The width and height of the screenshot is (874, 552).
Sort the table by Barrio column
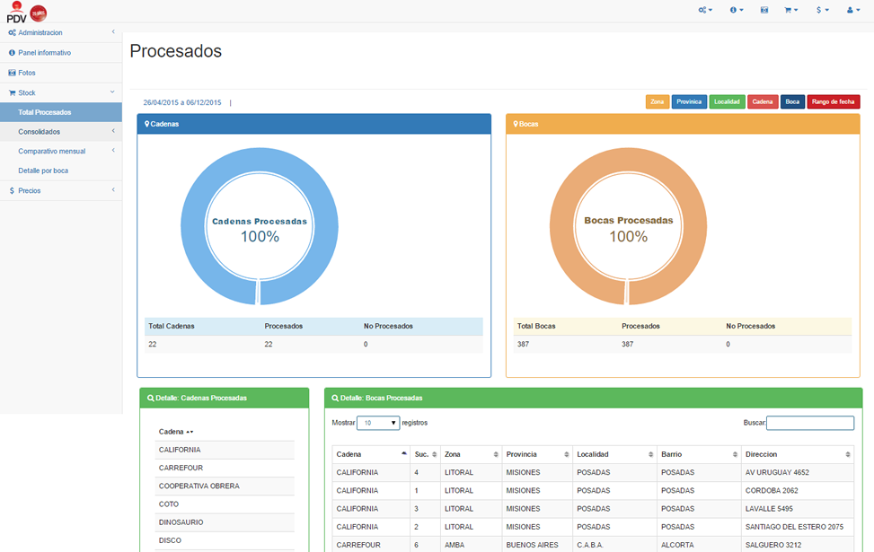click(699, 454)
